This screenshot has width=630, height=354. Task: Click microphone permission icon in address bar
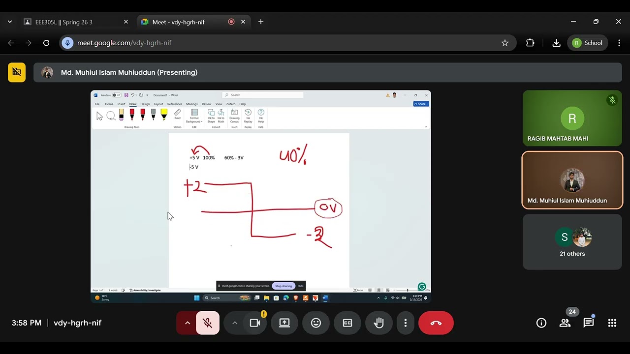click(x=67, y=43)
